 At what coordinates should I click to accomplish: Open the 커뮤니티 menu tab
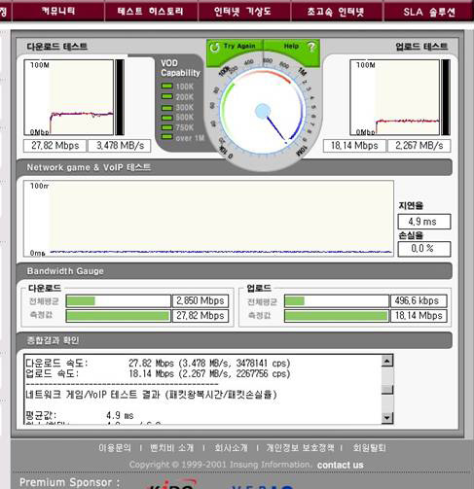58,12
